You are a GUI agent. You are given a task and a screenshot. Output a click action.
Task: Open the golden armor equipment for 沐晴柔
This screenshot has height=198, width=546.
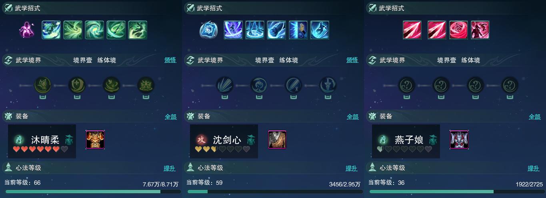[x=95, y=140]
